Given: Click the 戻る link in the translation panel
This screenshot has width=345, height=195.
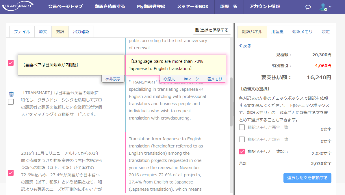Looking at the screenshot, I should (x=245, y=46).
